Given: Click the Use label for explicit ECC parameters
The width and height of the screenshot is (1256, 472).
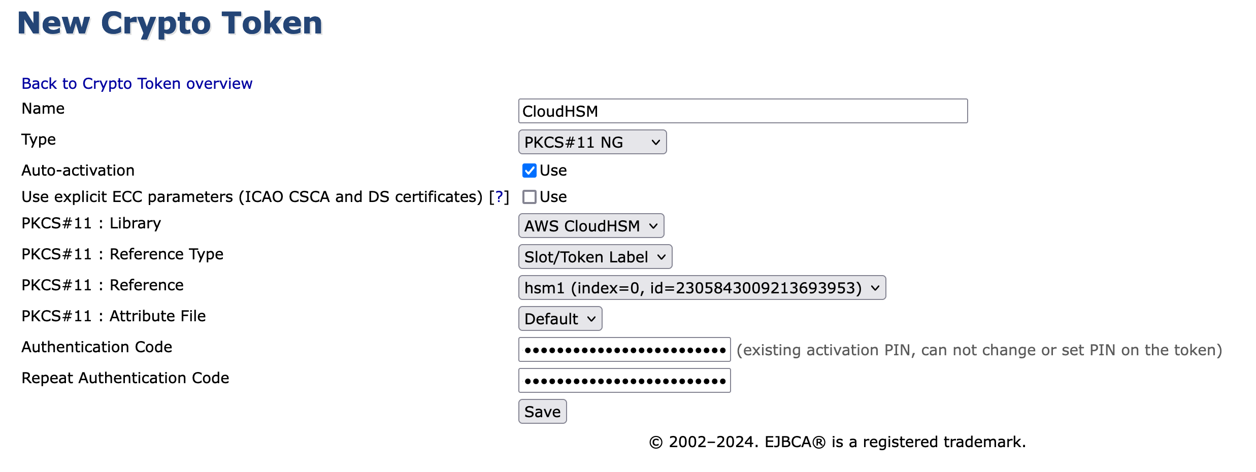Looking at the screenshot, I should point(553,197).
